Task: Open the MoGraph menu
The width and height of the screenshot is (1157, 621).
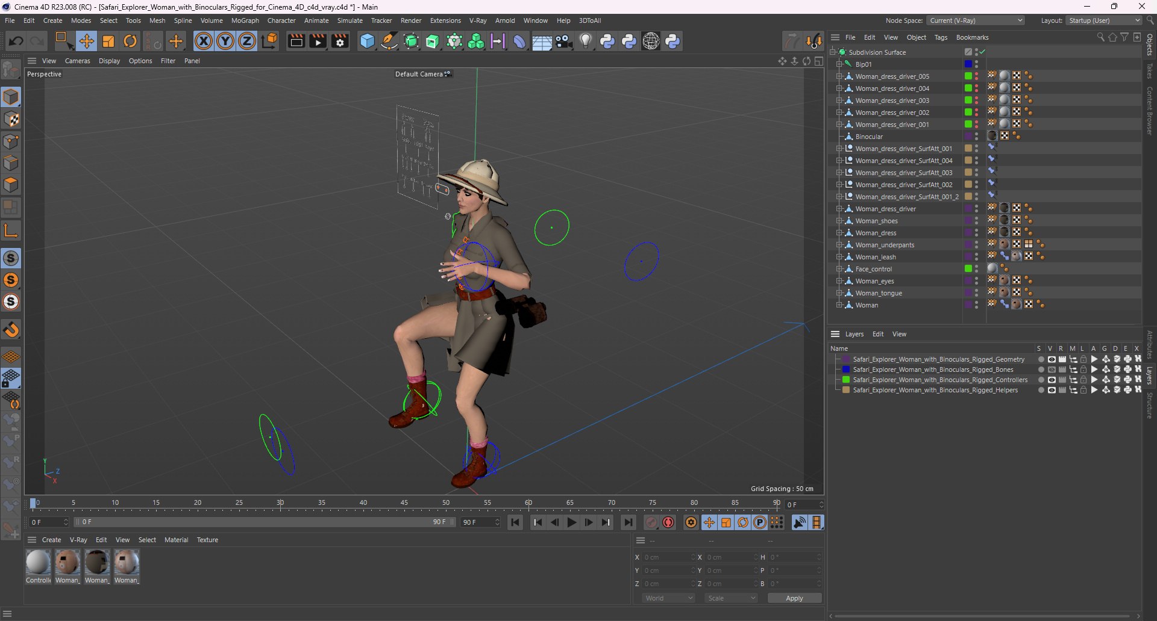Action: [245, 20]
